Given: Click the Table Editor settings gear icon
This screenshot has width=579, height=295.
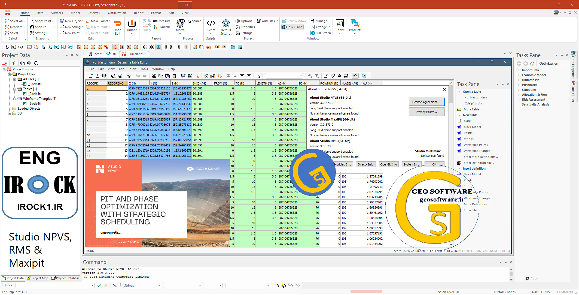Looking at the screenshot, I should [x=129, y=76].
